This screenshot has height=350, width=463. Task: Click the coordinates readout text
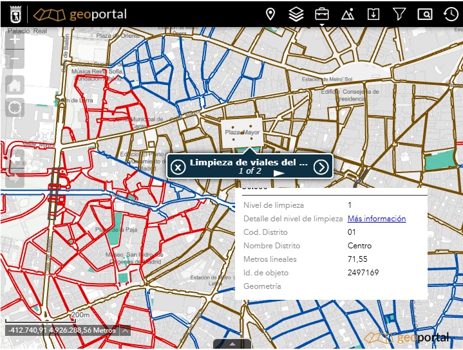tap(62, 331)
